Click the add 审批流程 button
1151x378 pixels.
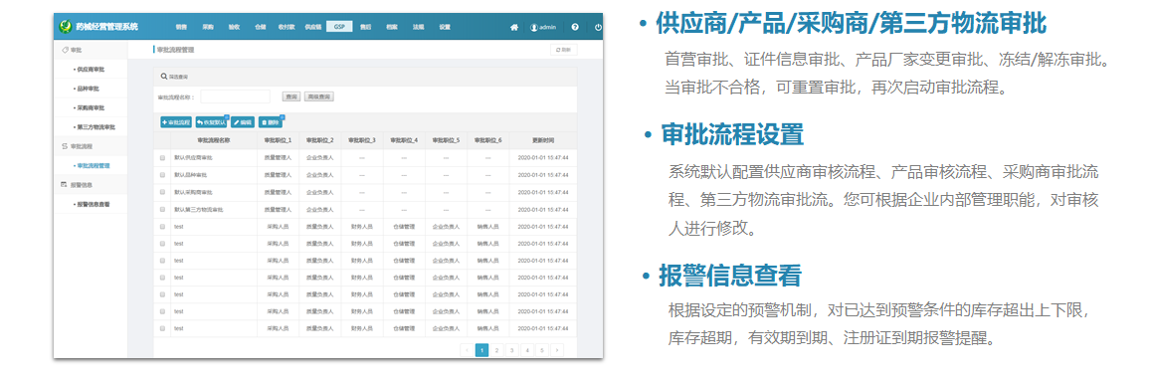(176, 121)
